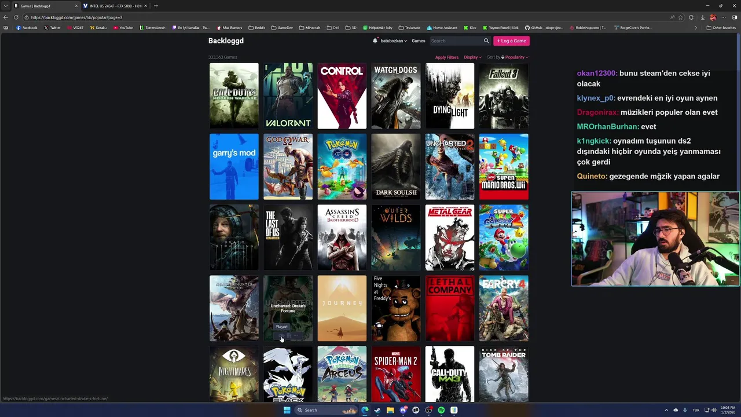Open the Games nav menu item
This screenshot has width=741, height=417.
(x=419, y=41)
